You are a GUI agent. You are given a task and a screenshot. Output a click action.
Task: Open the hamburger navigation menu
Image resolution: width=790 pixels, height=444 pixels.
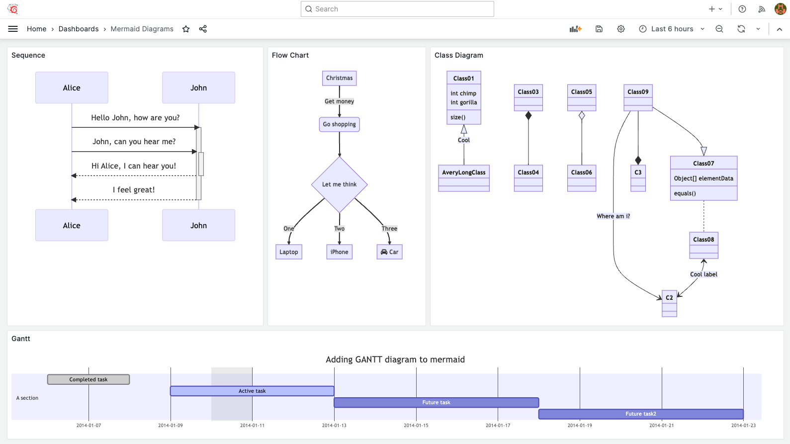(13, 29)
